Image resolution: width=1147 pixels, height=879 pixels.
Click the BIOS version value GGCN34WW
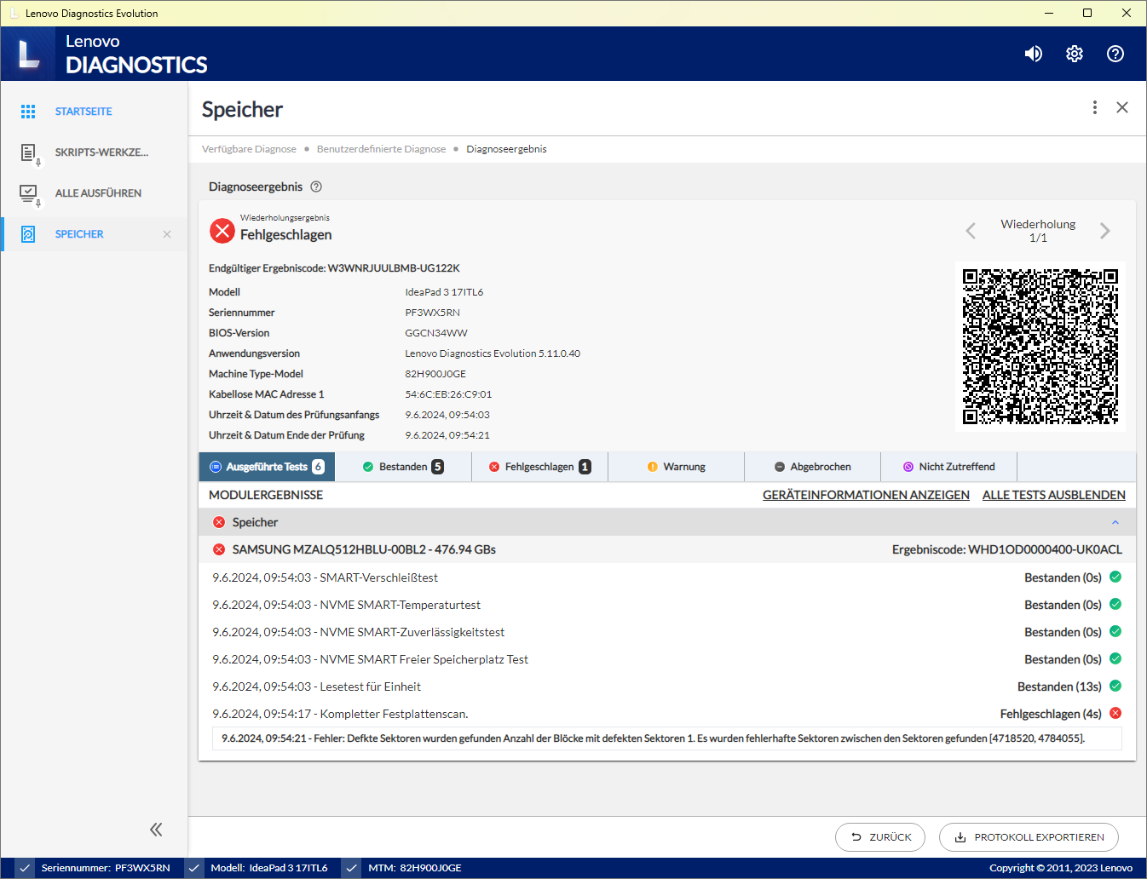coord(436,333)
